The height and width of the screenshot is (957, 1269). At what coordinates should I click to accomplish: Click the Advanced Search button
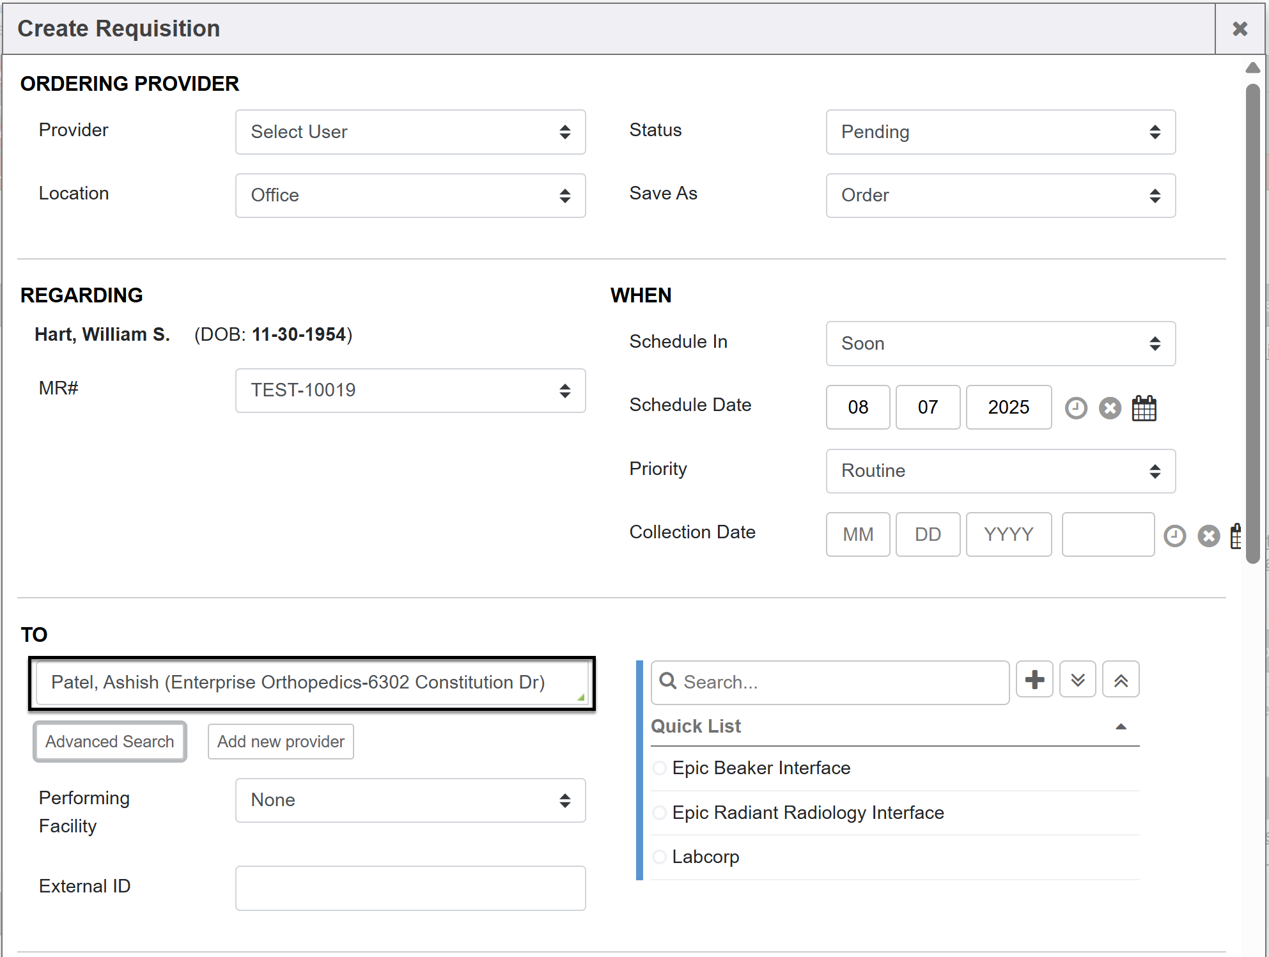[x=109, y=742]
